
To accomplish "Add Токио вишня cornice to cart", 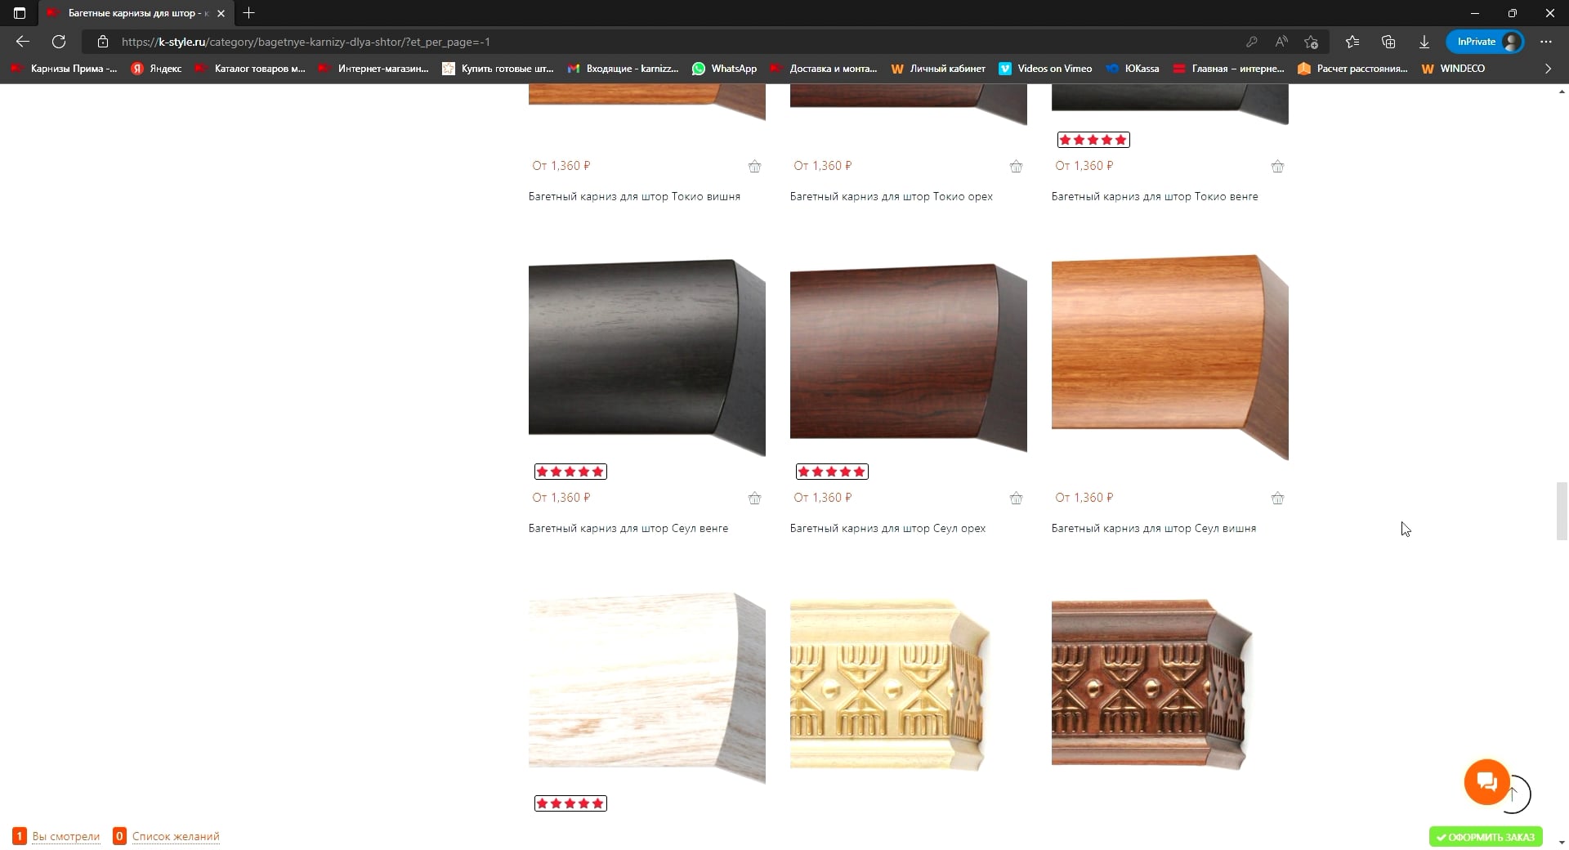I will (x=754, y=166).
